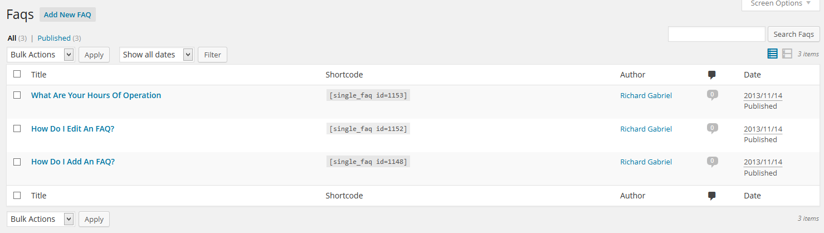Screen dimensions: 824x233
Task: Open the top Bulk Actions dropdown
Action: click(x=41, y=55)
